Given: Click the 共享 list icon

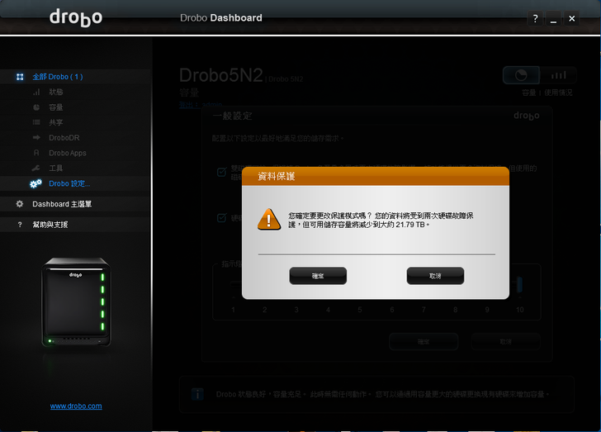Looking at the screenshot, I should (36, 122).
